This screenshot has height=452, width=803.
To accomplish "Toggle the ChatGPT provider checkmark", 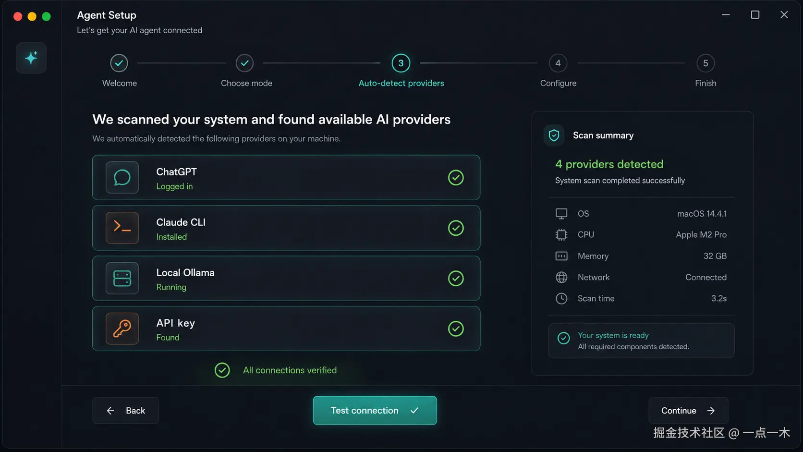I will pyautogui.click(x=456, y=177).
